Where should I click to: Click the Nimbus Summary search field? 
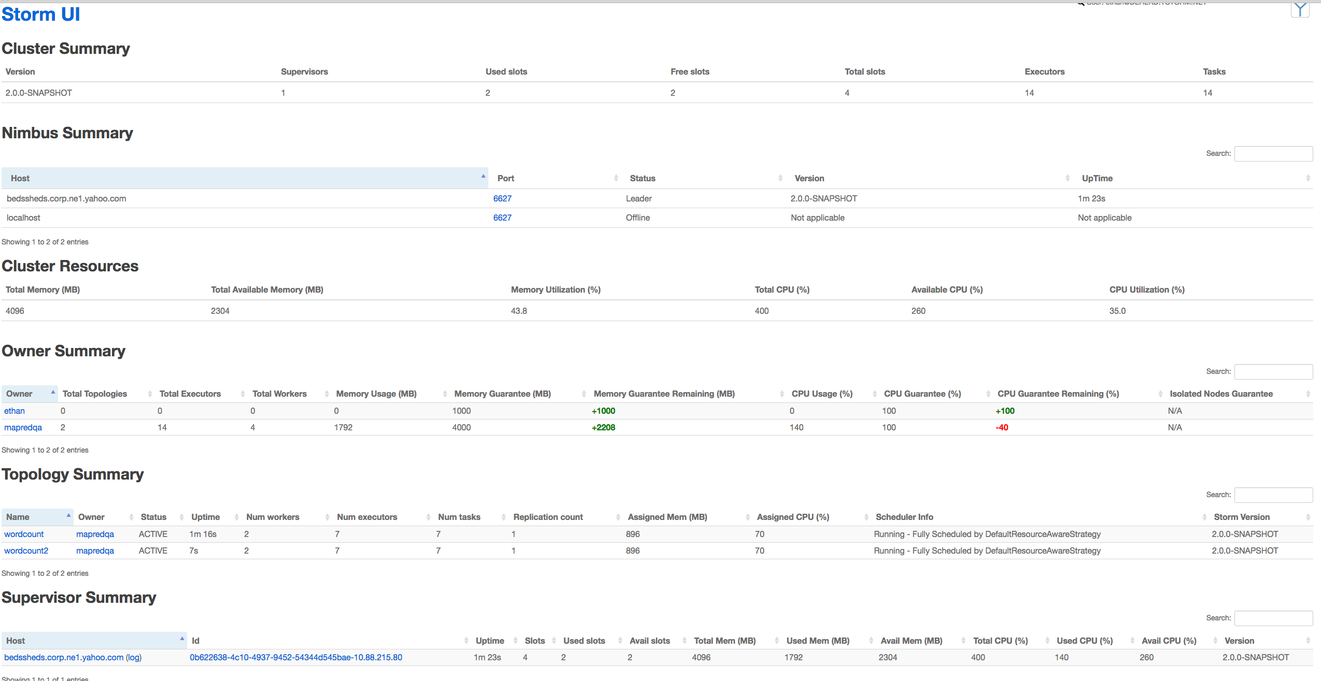pos(1273,154)
